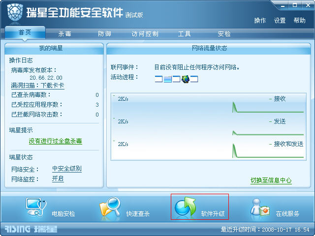Select the first active process icon
This screenshot has height=236, width=315.
coord(158,79)
